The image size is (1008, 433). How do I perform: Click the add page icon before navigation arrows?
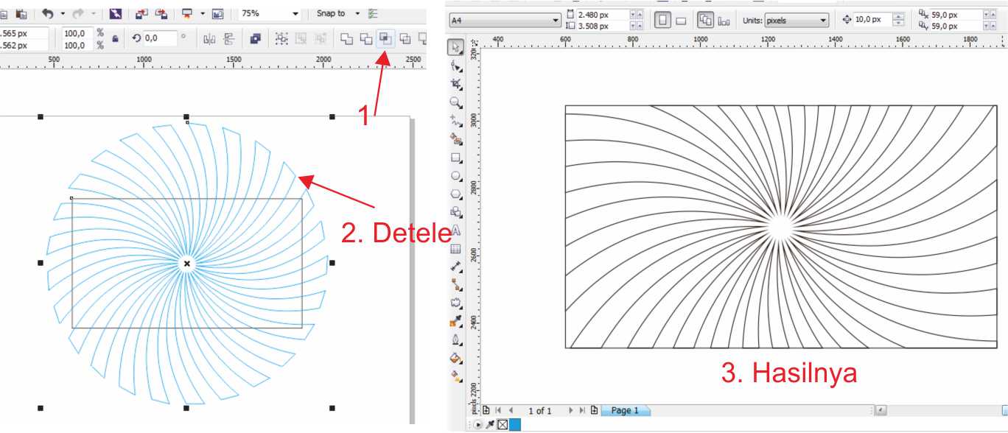[x=486, y=410]
